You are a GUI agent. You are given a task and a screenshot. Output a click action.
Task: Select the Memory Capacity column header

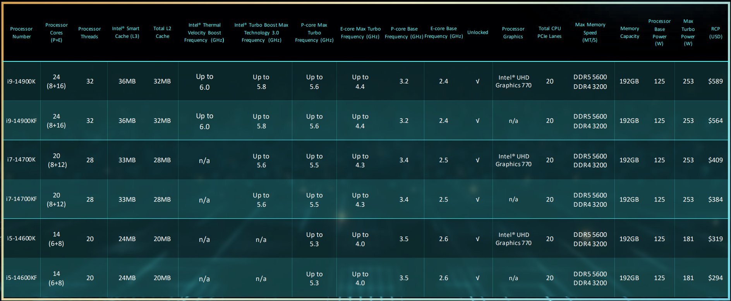pyautogui.click(x=630, y=32)
